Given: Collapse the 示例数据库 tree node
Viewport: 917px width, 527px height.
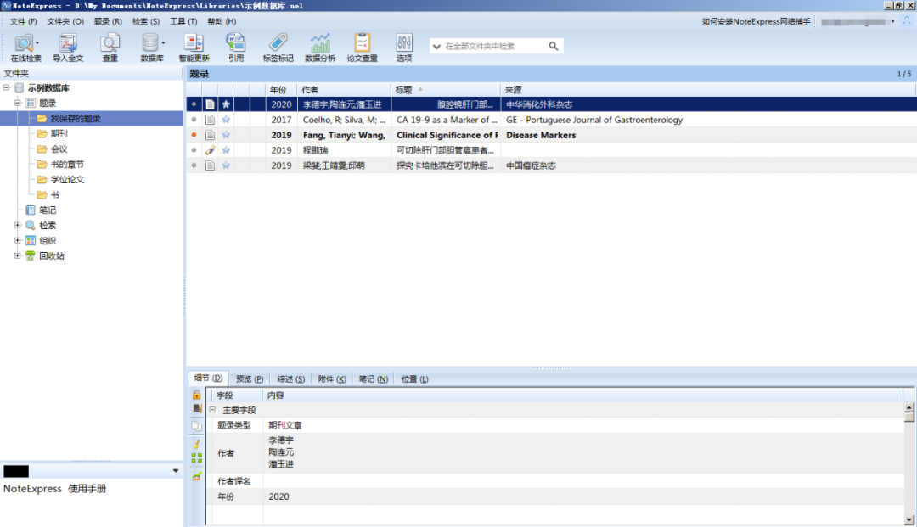Looking at the screenshot, I should (7, 87).
